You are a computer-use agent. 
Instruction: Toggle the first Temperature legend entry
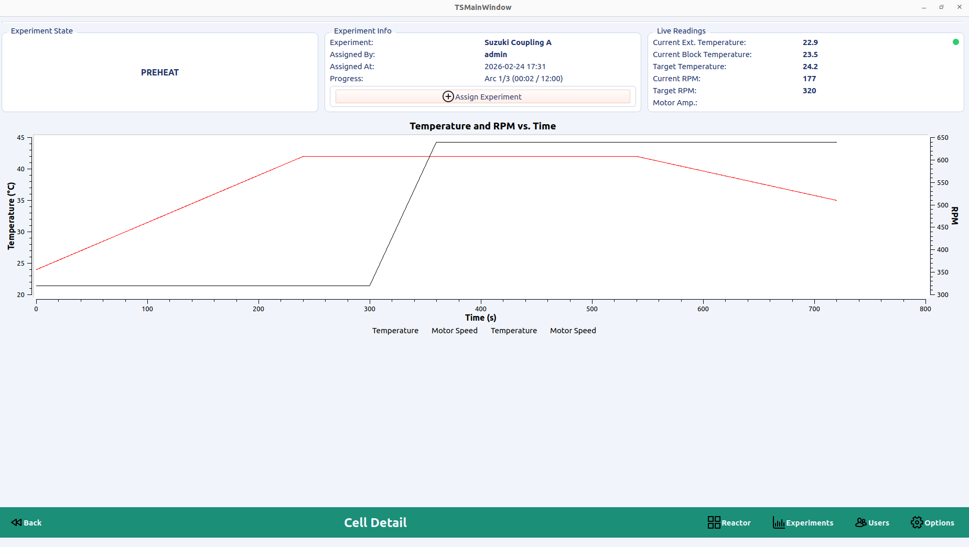(395, 331)
